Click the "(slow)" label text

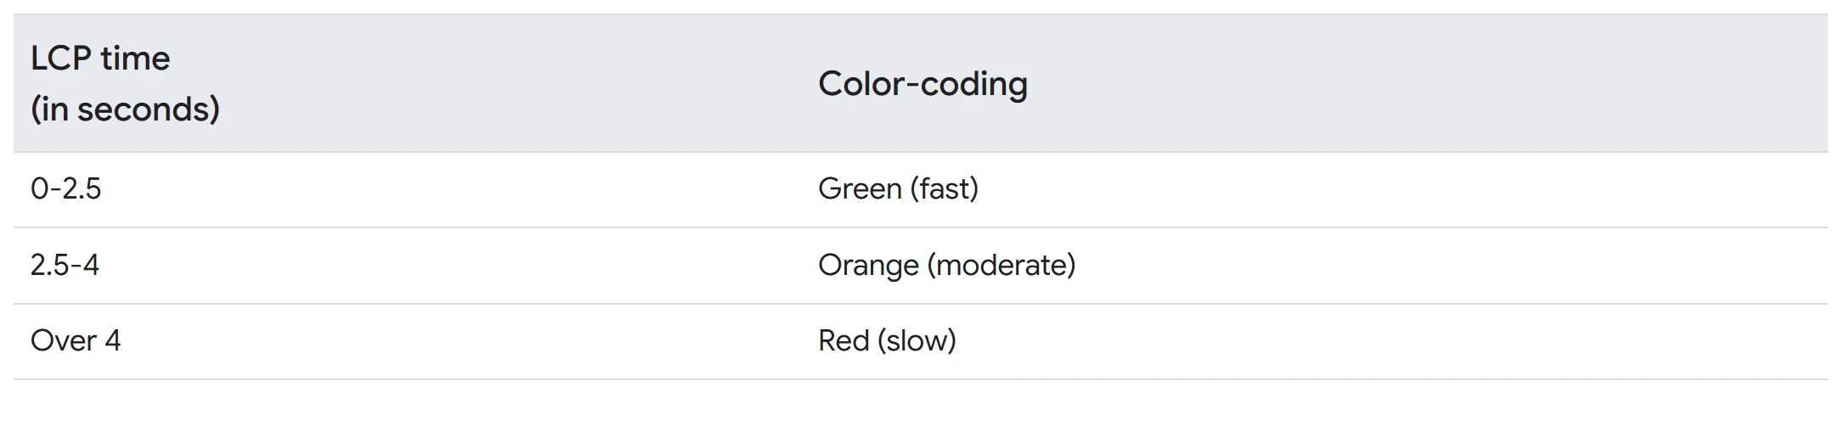pos(917,341)
